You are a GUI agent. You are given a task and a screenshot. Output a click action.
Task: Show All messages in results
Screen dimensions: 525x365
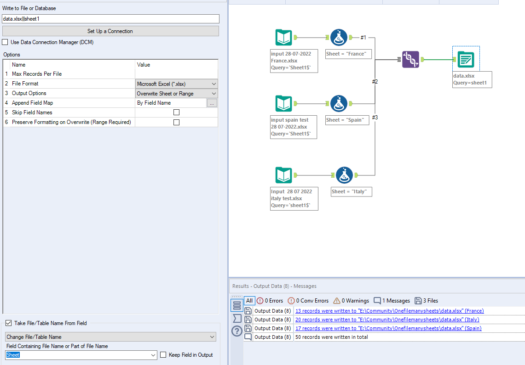point(249,301)
